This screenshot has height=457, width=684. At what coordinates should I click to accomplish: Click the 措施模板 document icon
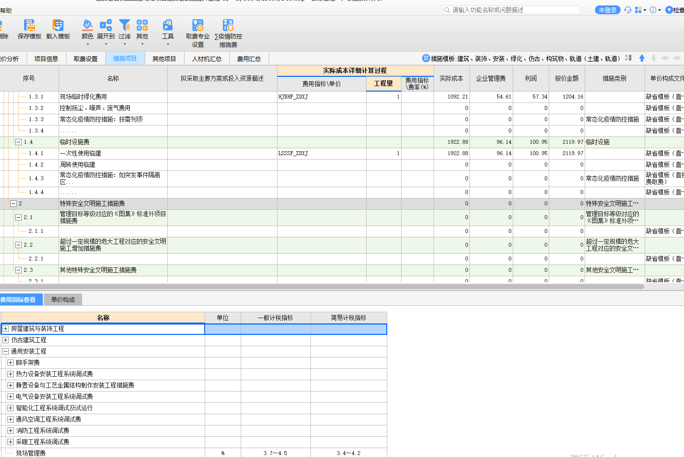426,58
